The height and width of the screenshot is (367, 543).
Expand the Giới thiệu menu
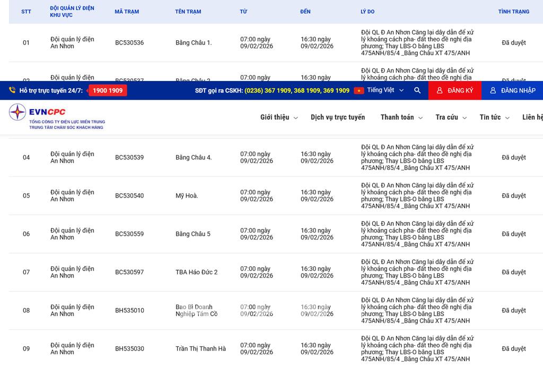(279, 118)
